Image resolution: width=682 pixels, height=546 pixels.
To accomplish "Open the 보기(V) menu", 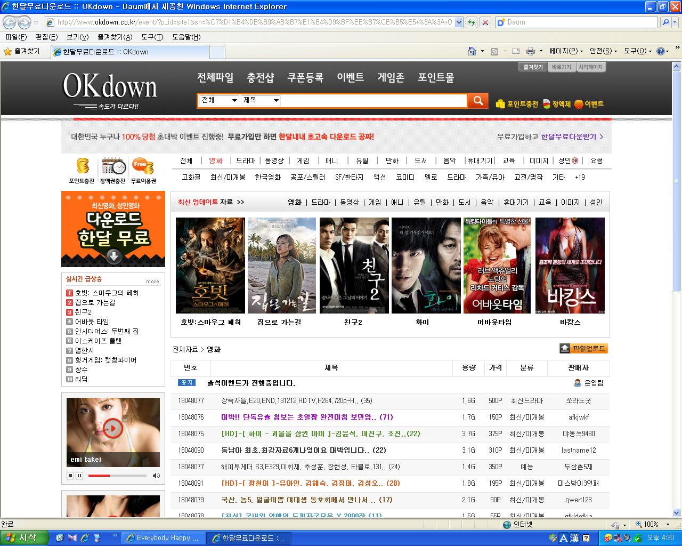I will [x=77, y=37].
